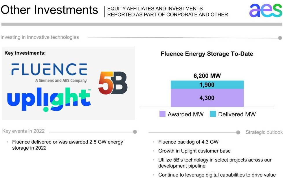The width and height of the screenshot is (283, 178).
Task: Click the AES logo in the corner
Action: click(x=265, y=11)
